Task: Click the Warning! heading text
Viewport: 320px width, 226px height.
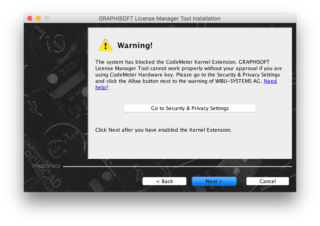Action: pos(135,45)
